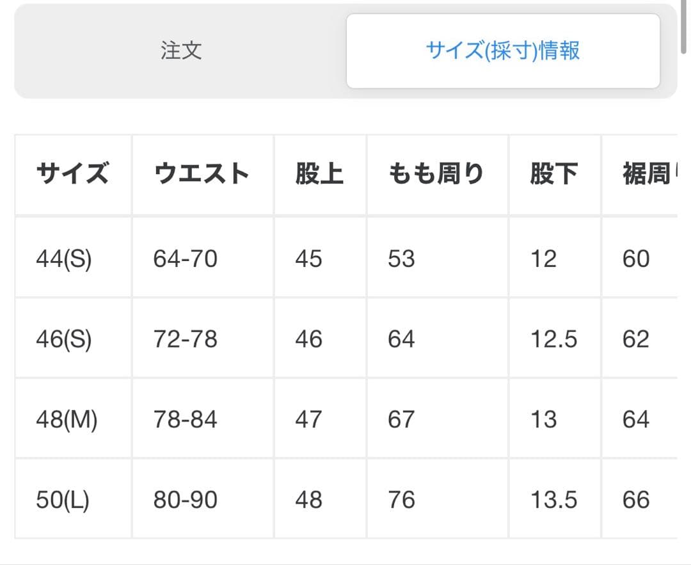Click the もも周り column header
This screenshot has width=691, height=565.
click(436, 174)
